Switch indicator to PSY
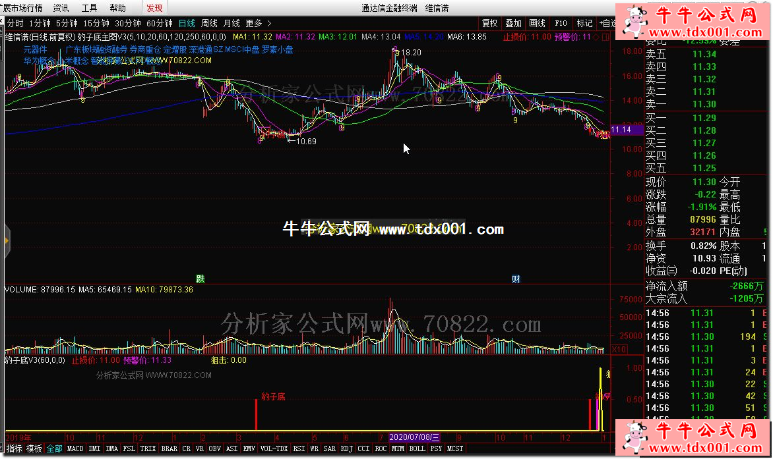Viewport: 773px width, 459px height. point(436,448)
